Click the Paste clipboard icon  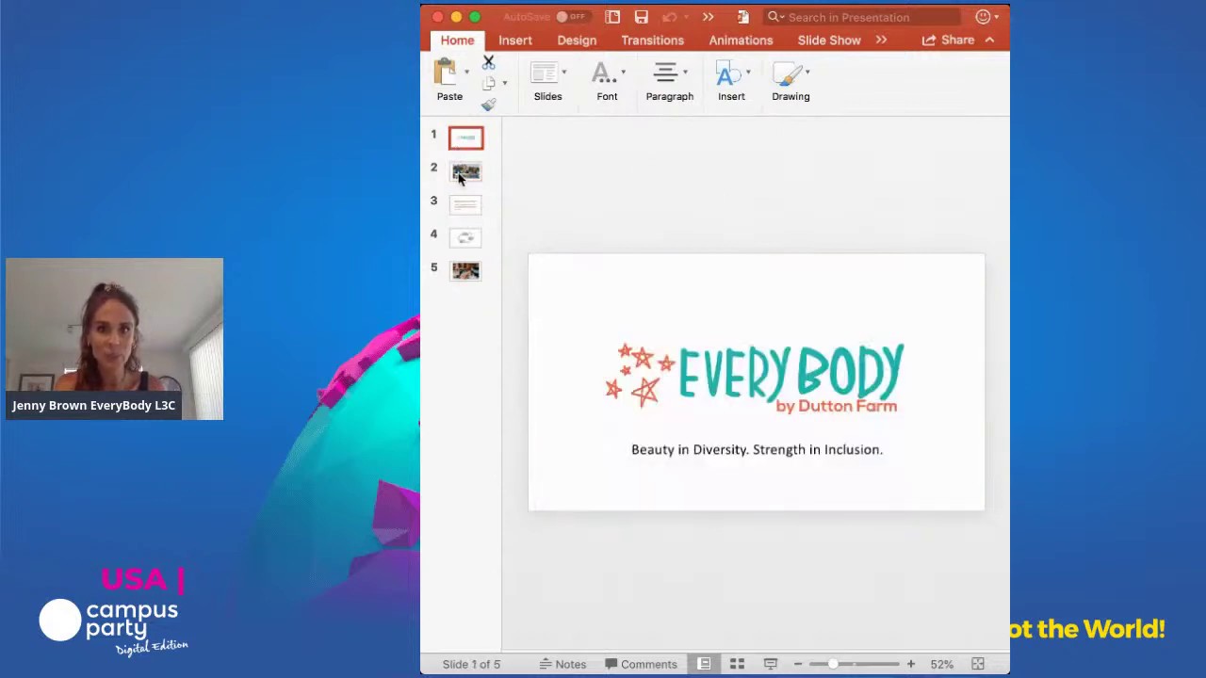(445, 73)
